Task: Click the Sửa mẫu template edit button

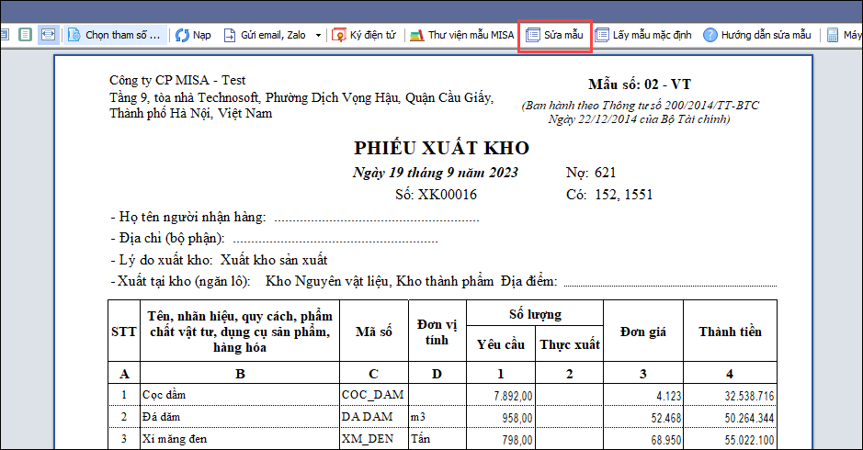Action: [x=554, y=35]
